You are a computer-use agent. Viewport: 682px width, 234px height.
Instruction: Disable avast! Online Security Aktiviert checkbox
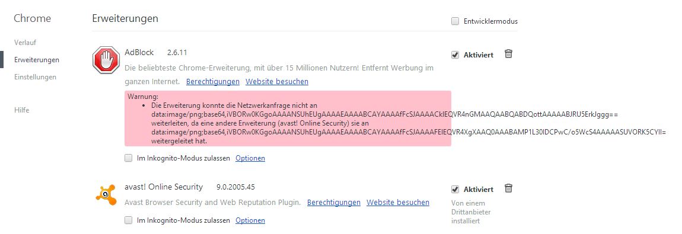[x=455, y=190]
